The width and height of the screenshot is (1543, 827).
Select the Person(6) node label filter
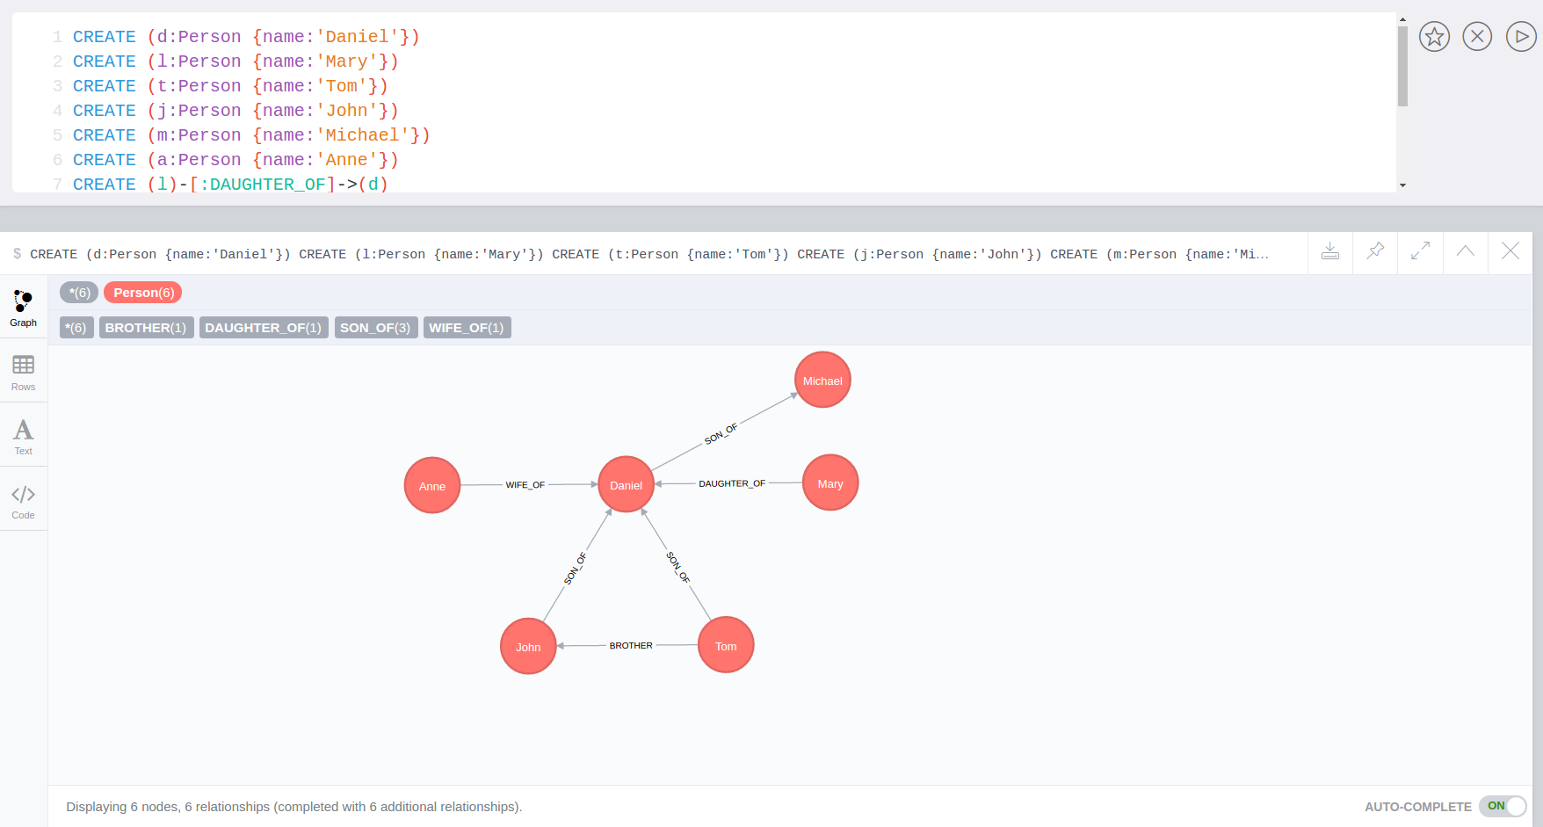click(142, 292)
